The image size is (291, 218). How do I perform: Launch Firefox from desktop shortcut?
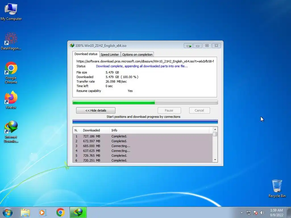tap(11, 100)
